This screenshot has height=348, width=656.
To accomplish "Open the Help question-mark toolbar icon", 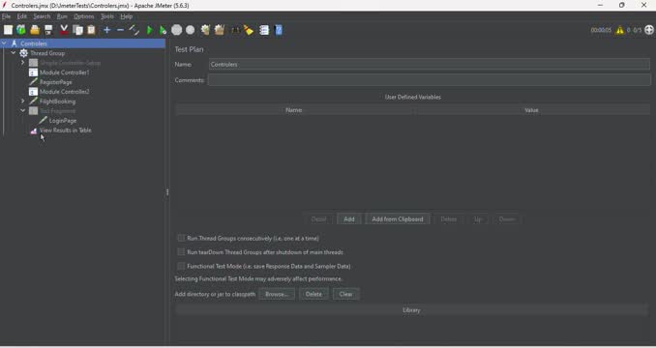I will coord(279,30).
